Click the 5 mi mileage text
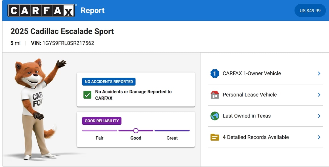Viewport: 329px width, 167px height. tap(15, 43)
